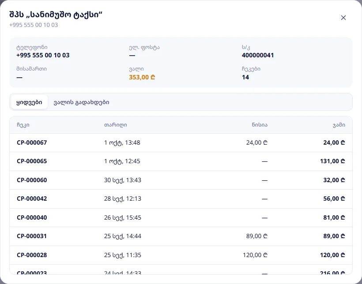362x284 pixels.
Task: Select receipt row CP-000060
Action: [181, 180]
